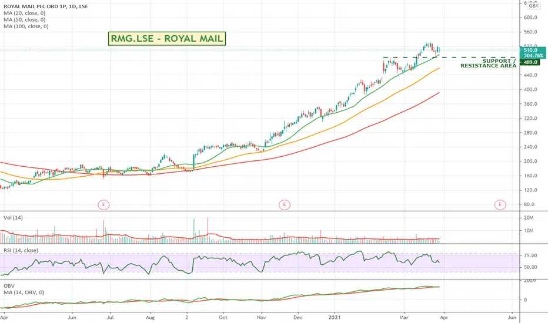Click the 10M volume scale label
The height and width of the screenshot is (323, 548).
[x=529, y=230]
